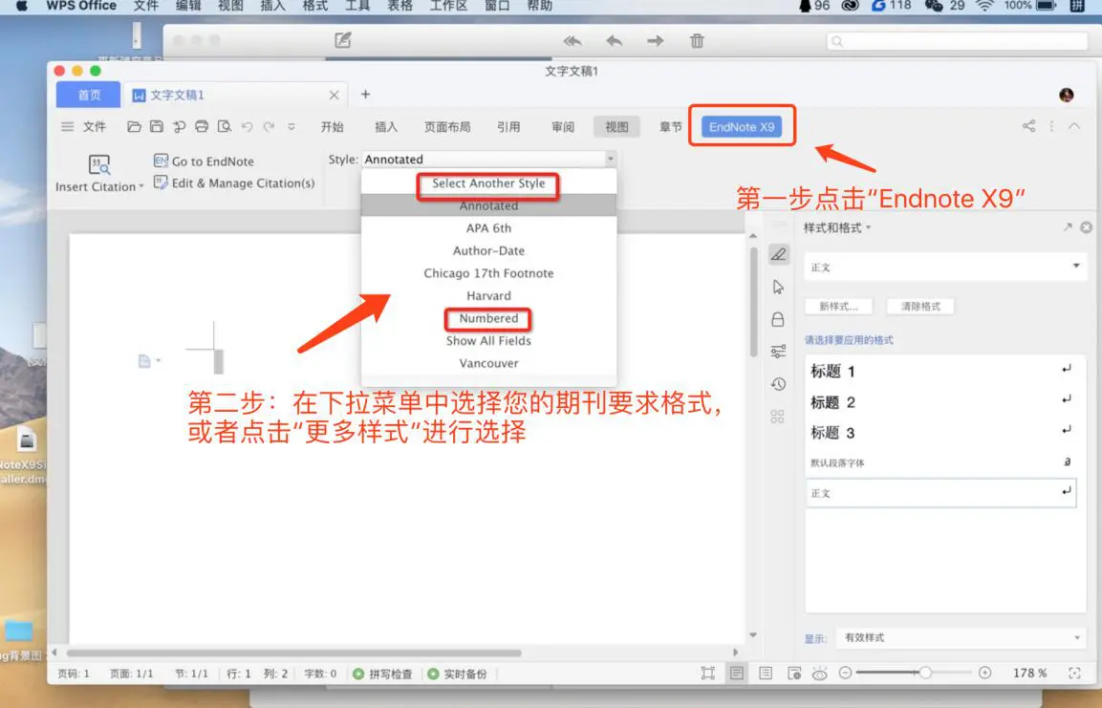The image size is (1102, 708).
Task: Click the three-dot more options icon
Action: coord(1051,126)
